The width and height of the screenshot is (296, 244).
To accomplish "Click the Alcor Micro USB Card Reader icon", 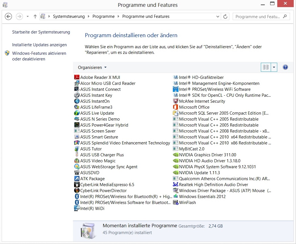I will point(77,83).
